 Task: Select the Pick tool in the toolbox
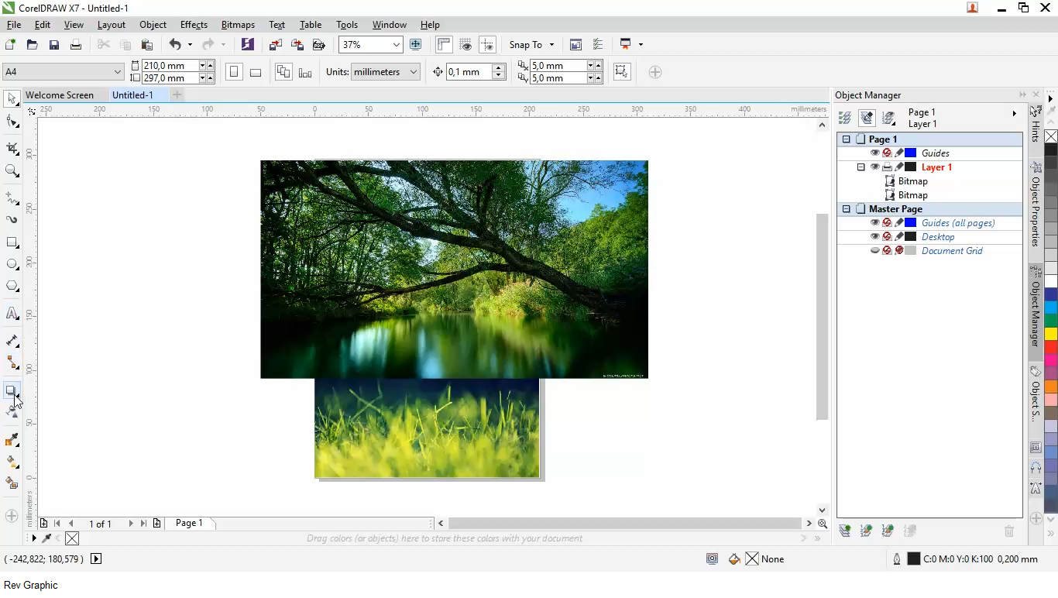click(12, 98)
